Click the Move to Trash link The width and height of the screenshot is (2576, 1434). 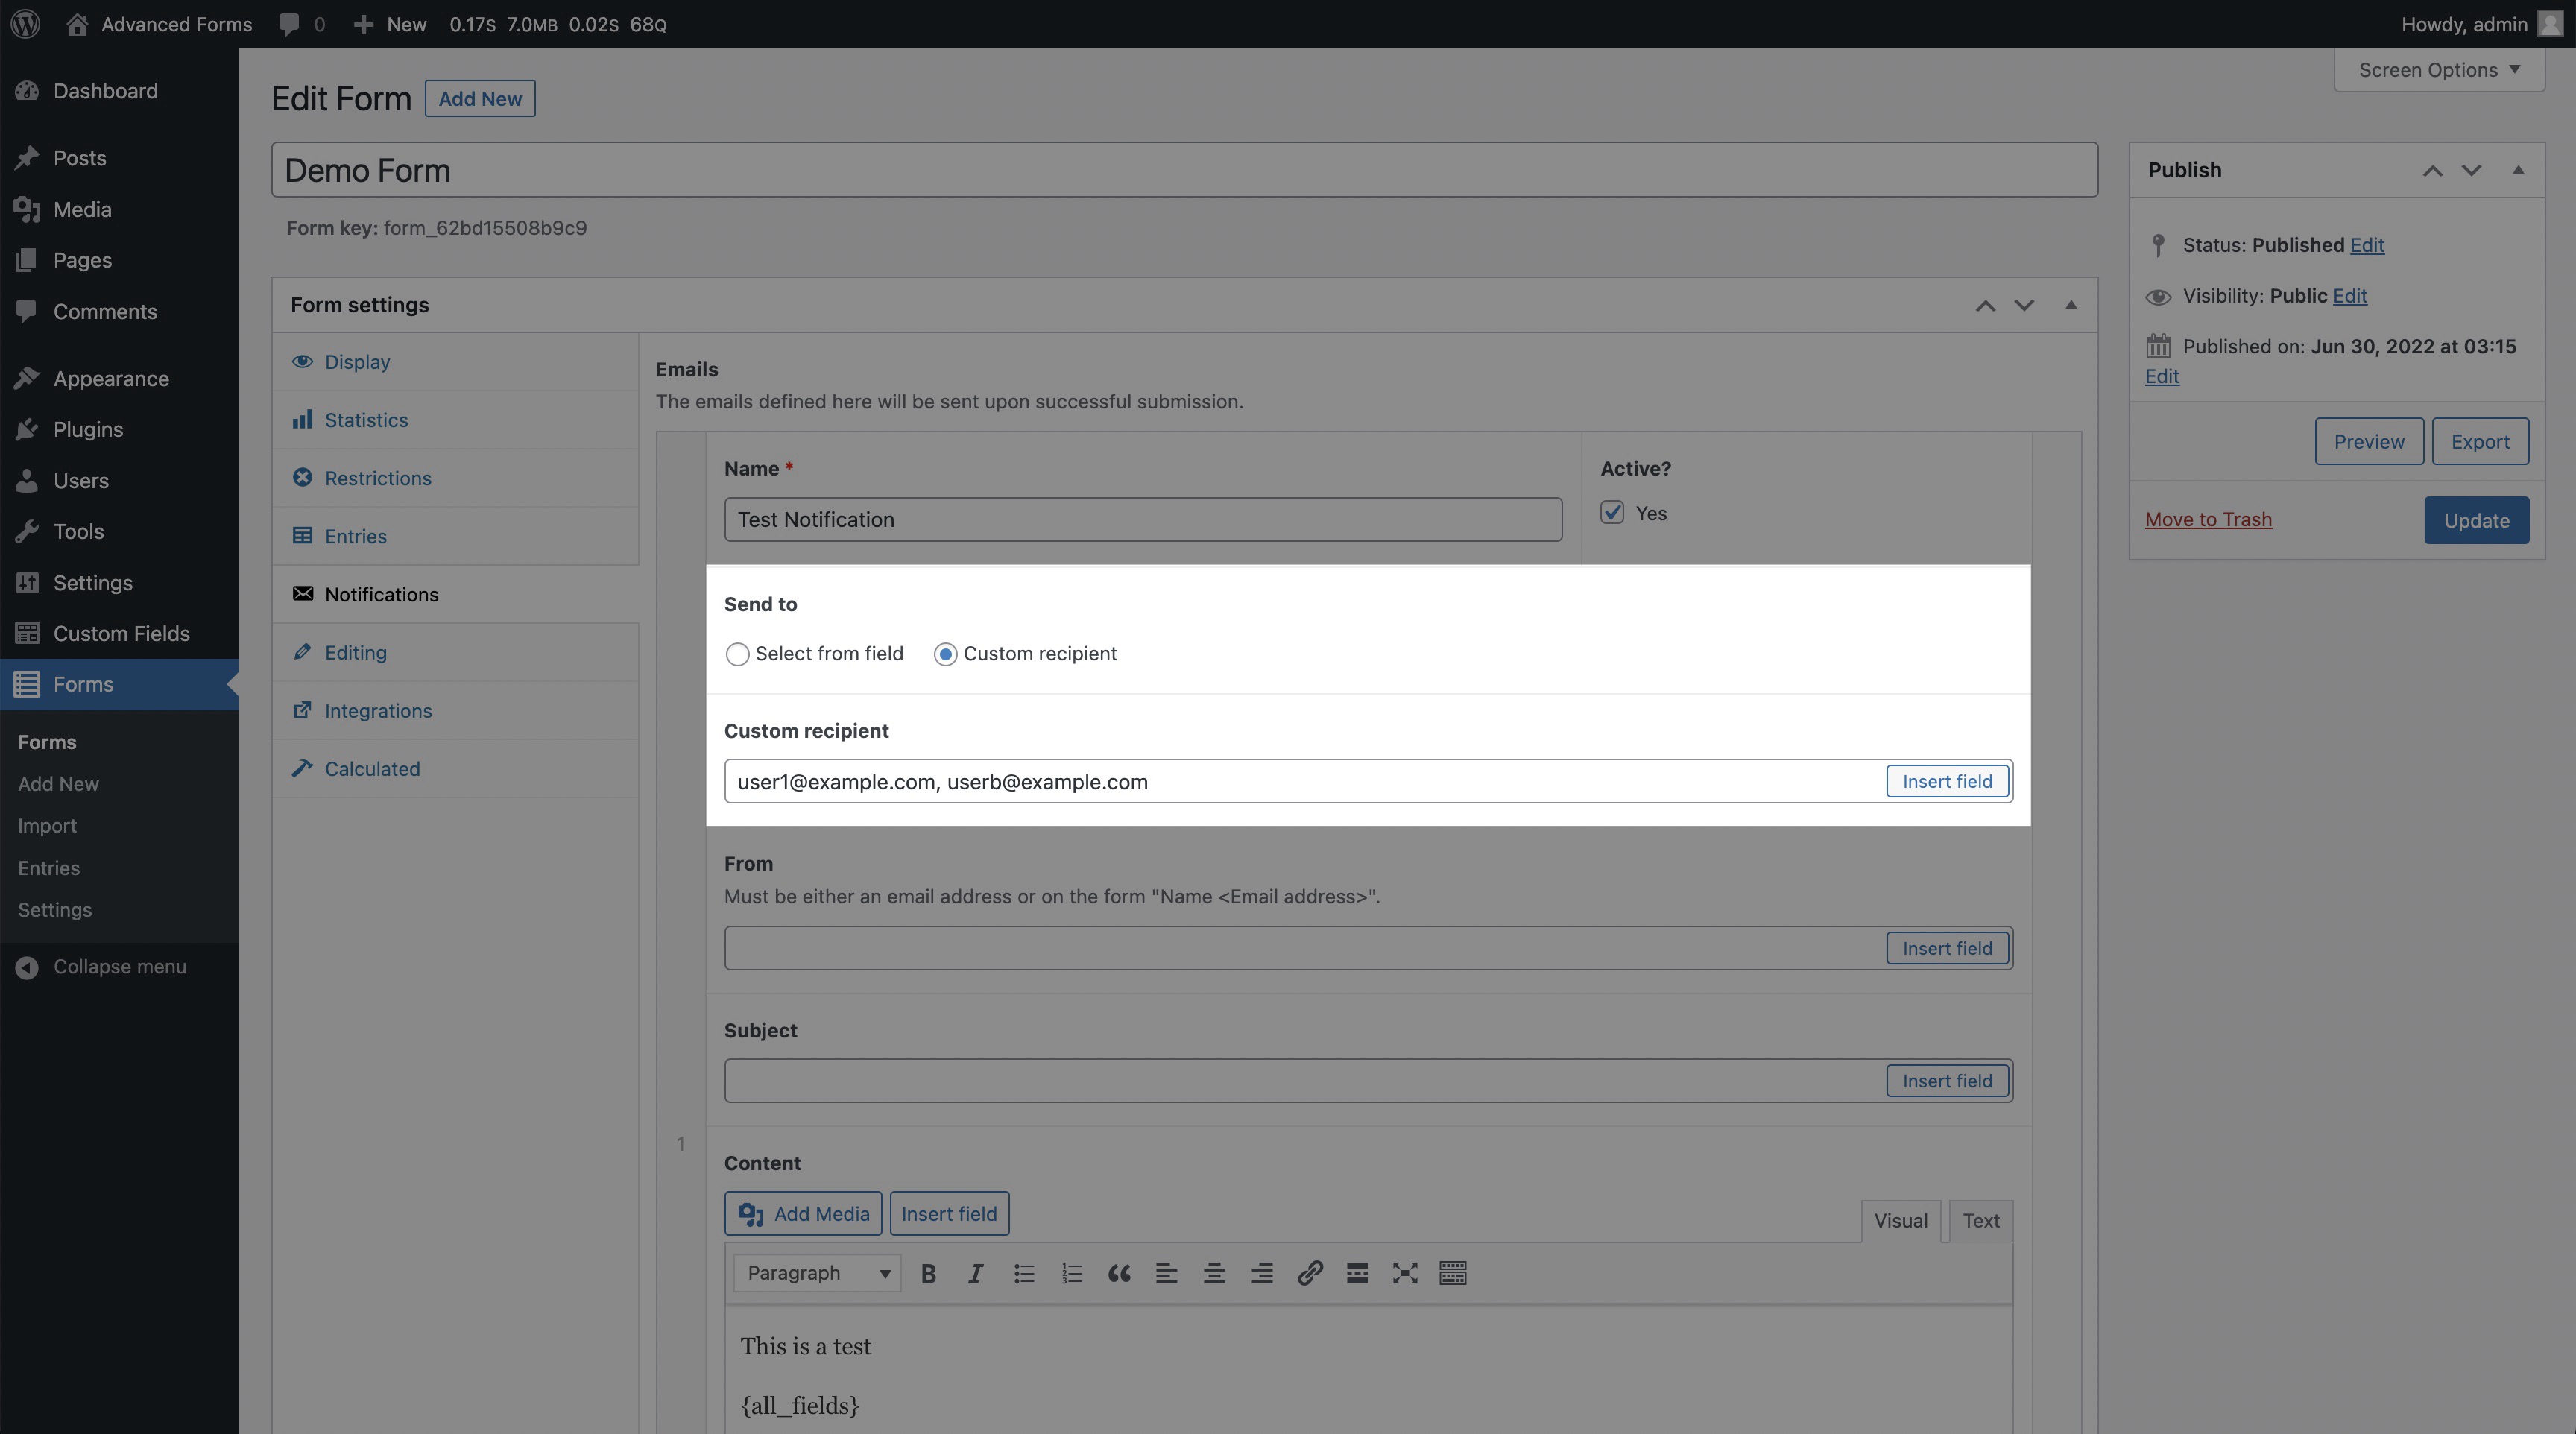coord(2208,520)
